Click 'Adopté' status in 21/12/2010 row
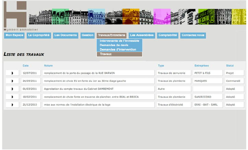This screenshot has height=150, width=248. tap(234, 105)
